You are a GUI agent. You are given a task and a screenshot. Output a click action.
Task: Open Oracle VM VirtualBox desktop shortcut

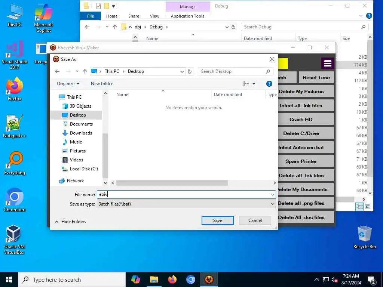14,240
